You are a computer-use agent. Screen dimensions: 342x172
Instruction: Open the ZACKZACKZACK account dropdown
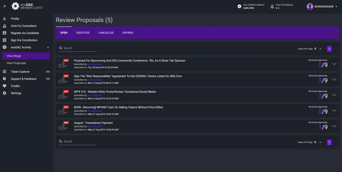tap(336, 6)
